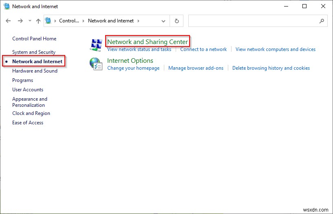Click Connect to a network

[x=203, y=49]
